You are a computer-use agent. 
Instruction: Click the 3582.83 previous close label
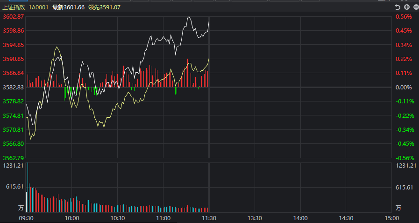tap(14, 88)
